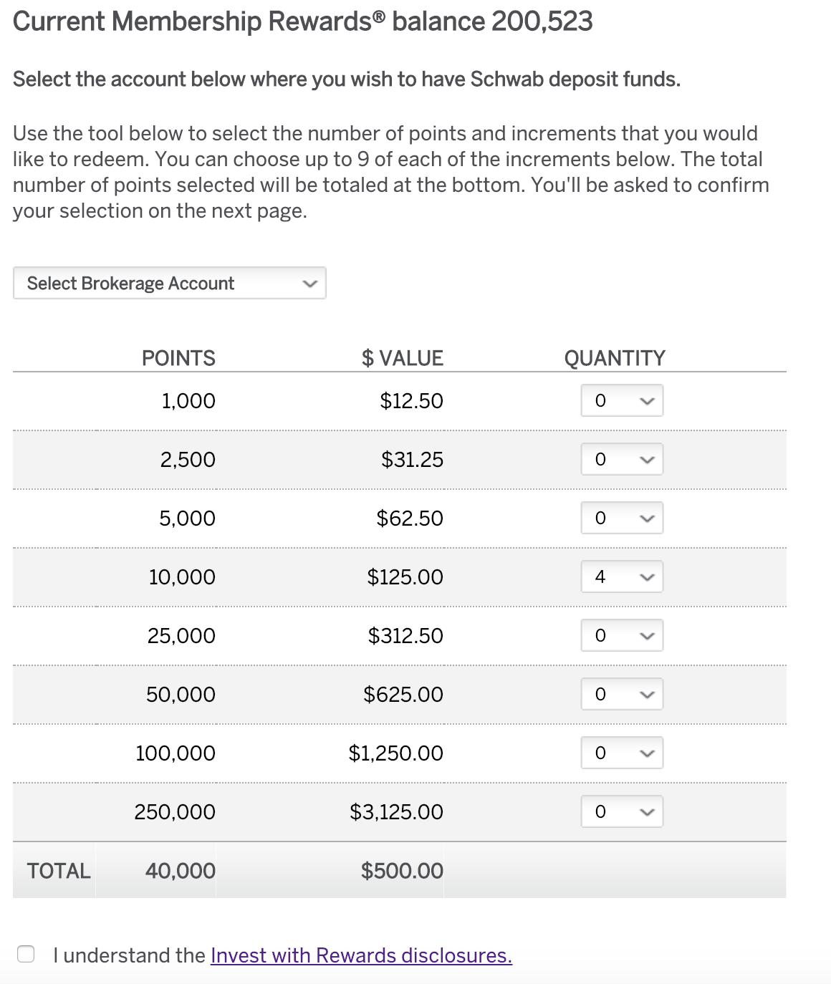Check the disclosures acknowledgment checkbox

click(x=26, y=954)
